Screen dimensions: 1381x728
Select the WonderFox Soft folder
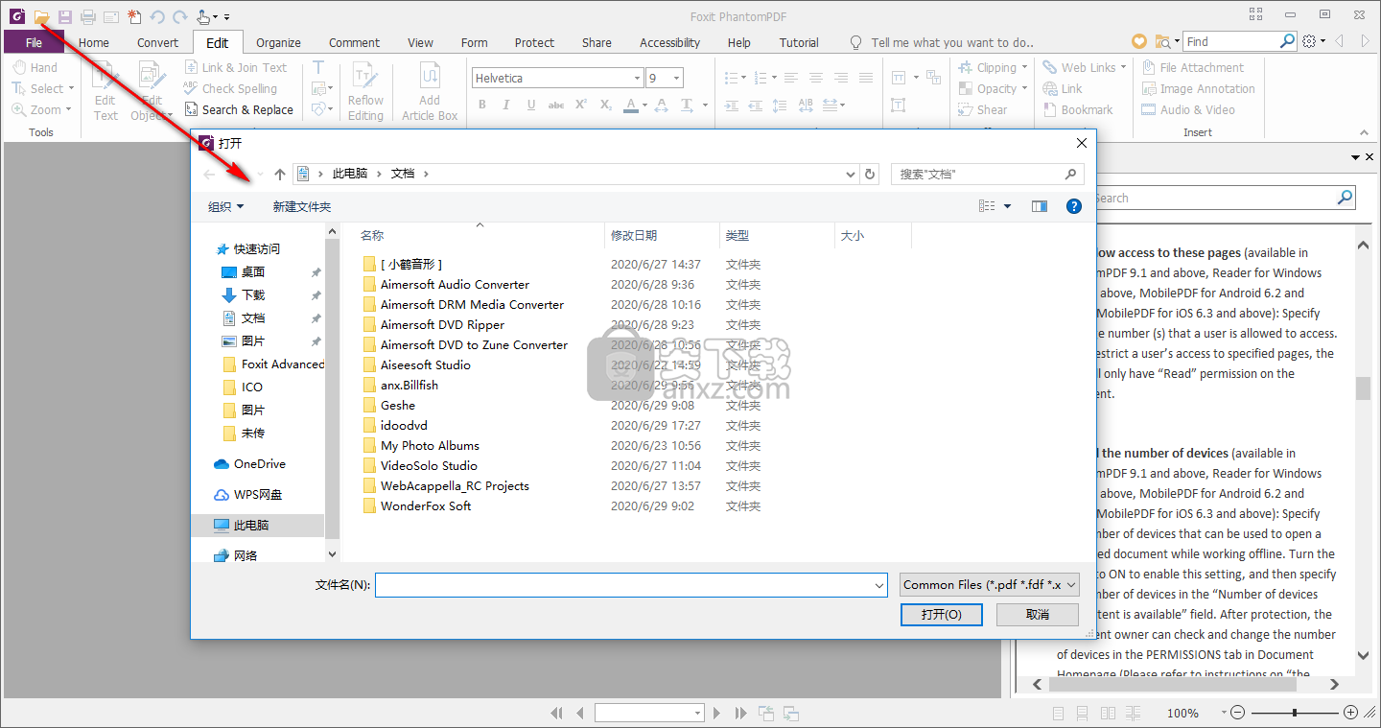pos(426,505)
